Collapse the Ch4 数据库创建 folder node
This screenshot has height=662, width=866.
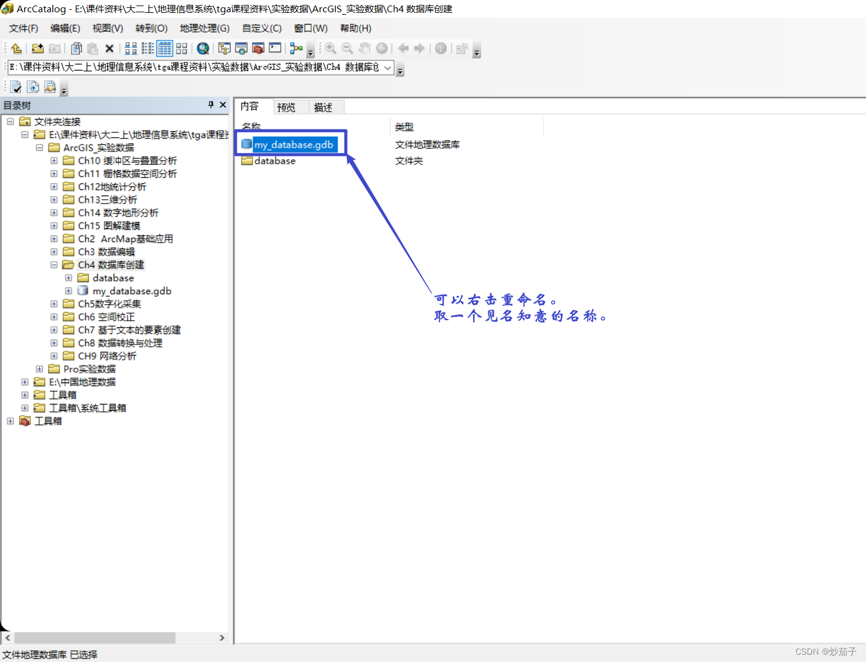coord(54,265)
